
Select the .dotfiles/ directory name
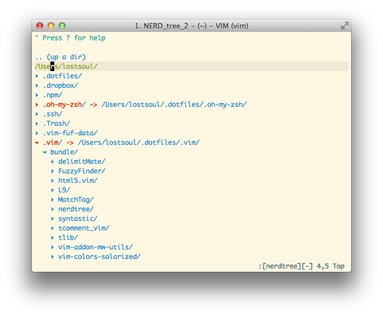(x=62, y=76)
